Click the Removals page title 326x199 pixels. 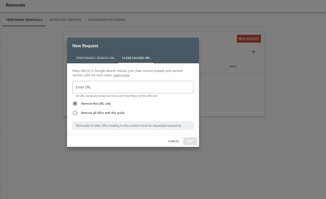point(15,5)
